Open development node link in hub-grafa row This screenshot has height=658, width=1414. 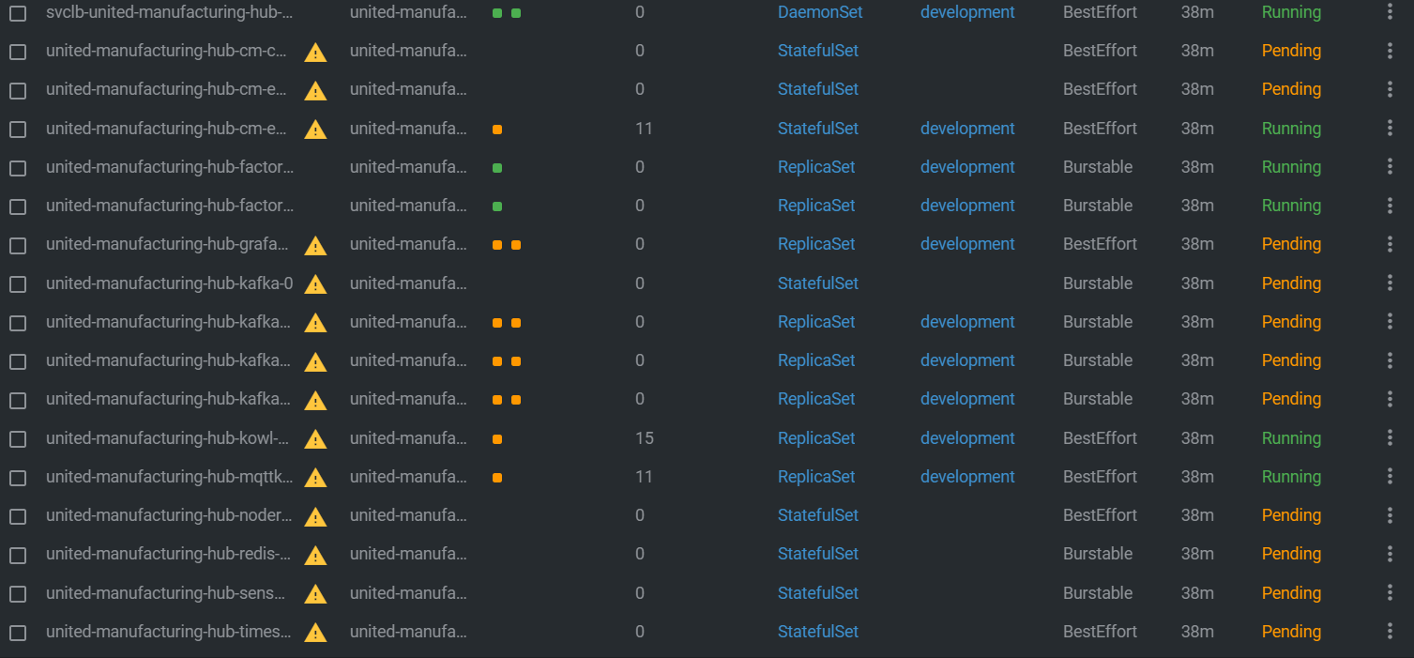tap(967, 244)
